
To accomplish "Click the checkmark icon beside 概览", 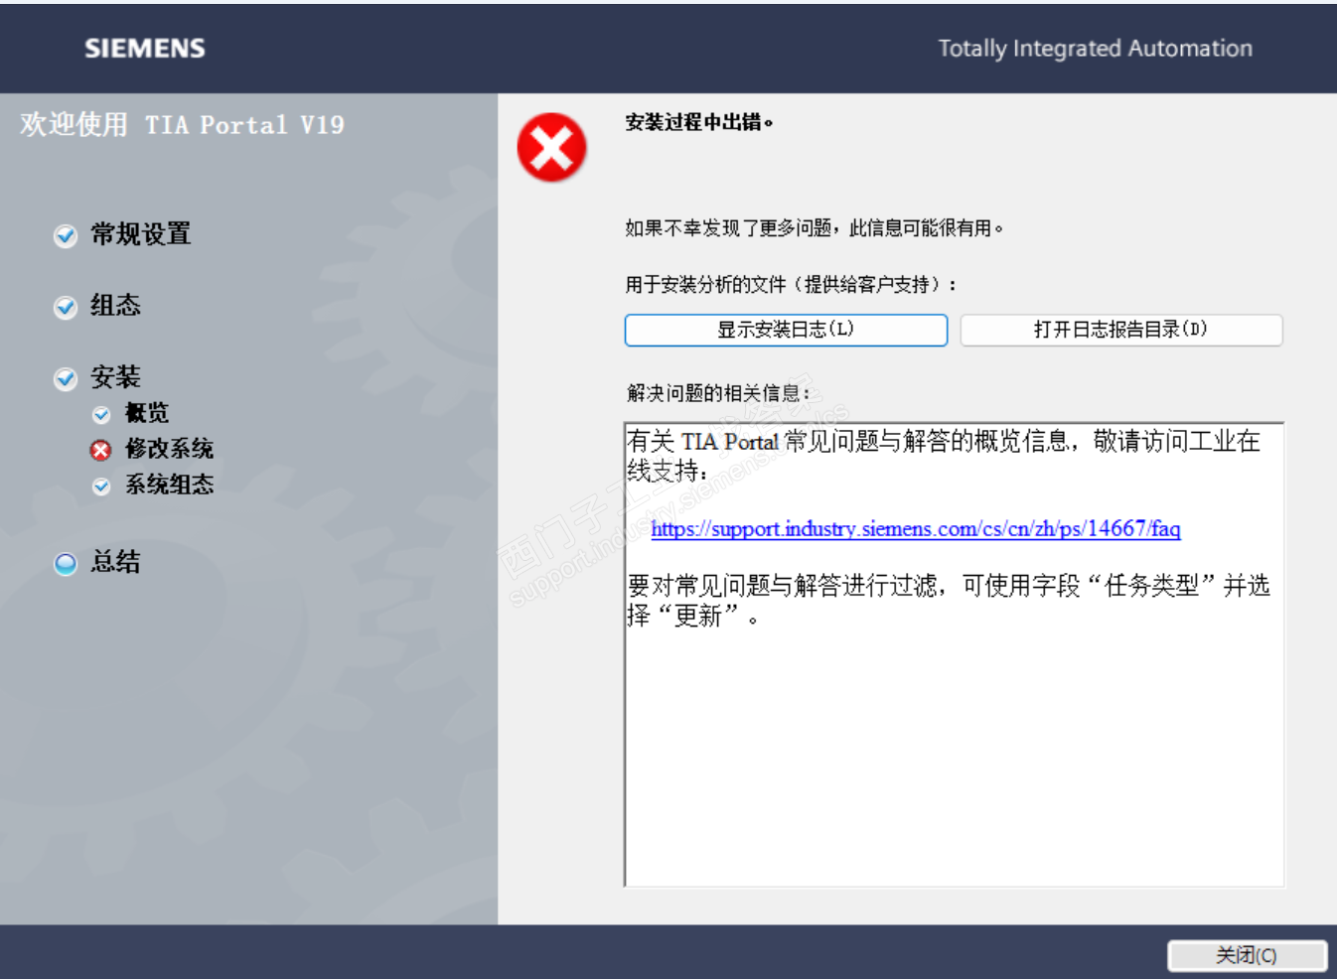I will pos(101,414).
